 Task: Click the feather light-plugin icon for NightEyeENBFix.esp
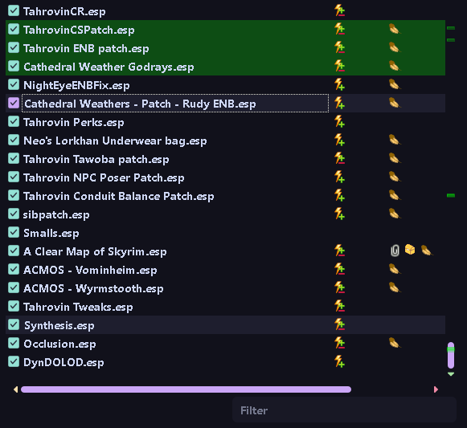(395, 85)
